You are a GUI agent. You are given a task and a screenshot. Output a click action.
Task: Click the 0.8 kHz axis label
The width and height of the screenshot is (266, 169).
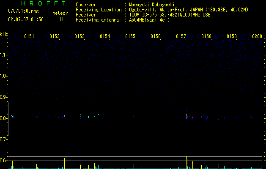click(x=3, y=118)
